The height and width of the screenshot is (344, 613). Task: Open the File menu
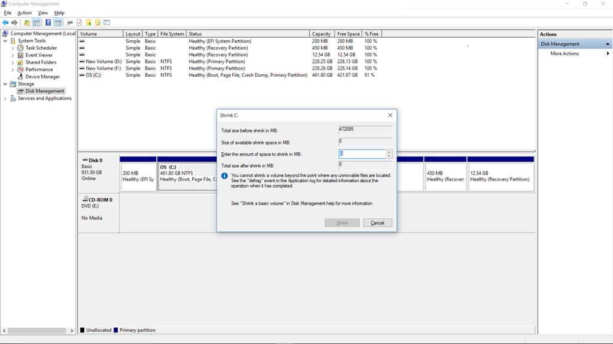[x=7, y=13]
